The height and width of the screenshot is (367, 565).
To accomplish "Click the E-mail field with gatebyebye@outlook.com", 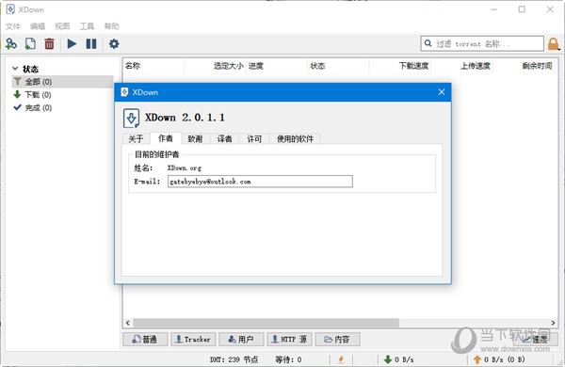I will pyautogui.click(x=260, y=182).
